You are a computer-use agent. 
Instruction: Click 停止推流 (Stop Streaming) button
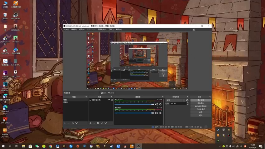[x=201, y=100]
